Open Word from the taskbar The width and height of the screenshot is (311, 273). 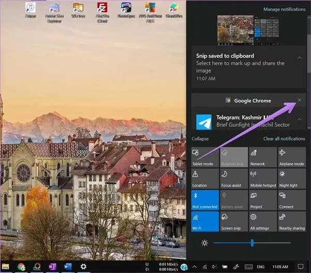pyautogui.click(x=68, y=266)
